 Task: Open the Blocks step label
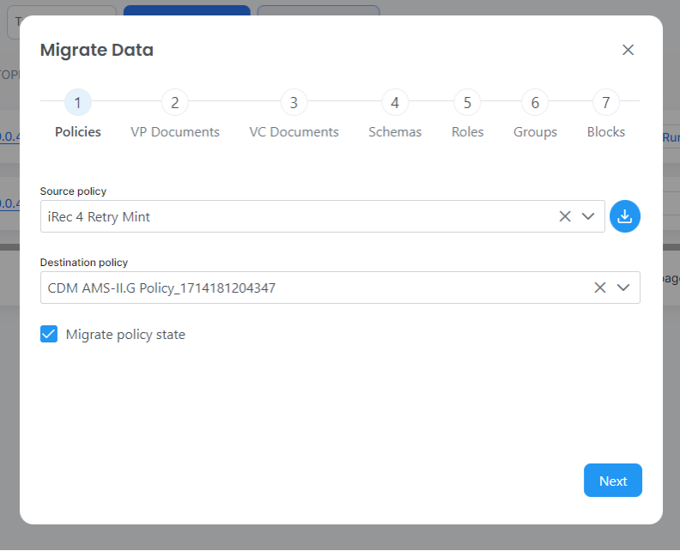pyautogui.click(x=606, y=132)
